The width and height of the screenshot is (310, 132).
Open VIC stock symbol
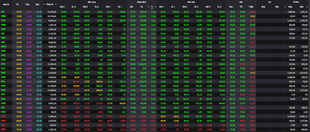point(2,33)
